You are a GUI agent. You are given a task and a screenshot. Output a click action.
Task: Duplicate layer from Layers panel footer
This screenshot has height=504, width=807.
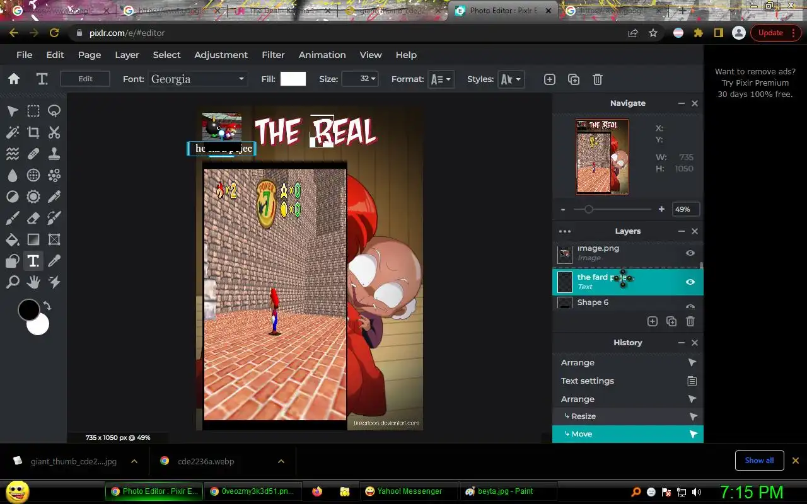671,321
